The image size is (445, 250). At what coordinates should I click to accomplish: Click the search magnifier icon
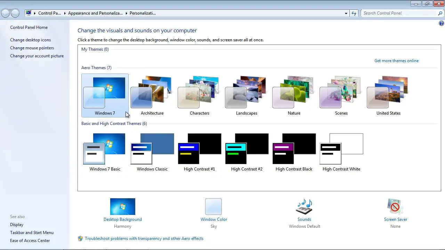(440, 13)
